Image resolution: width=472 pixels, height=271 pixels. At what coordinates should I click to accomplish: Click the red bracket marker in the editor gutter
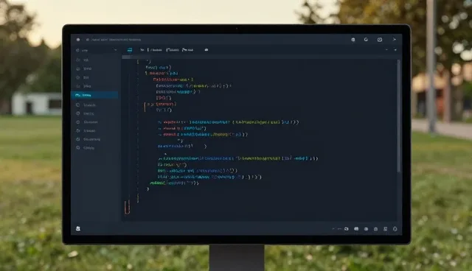tap(127, 208)
